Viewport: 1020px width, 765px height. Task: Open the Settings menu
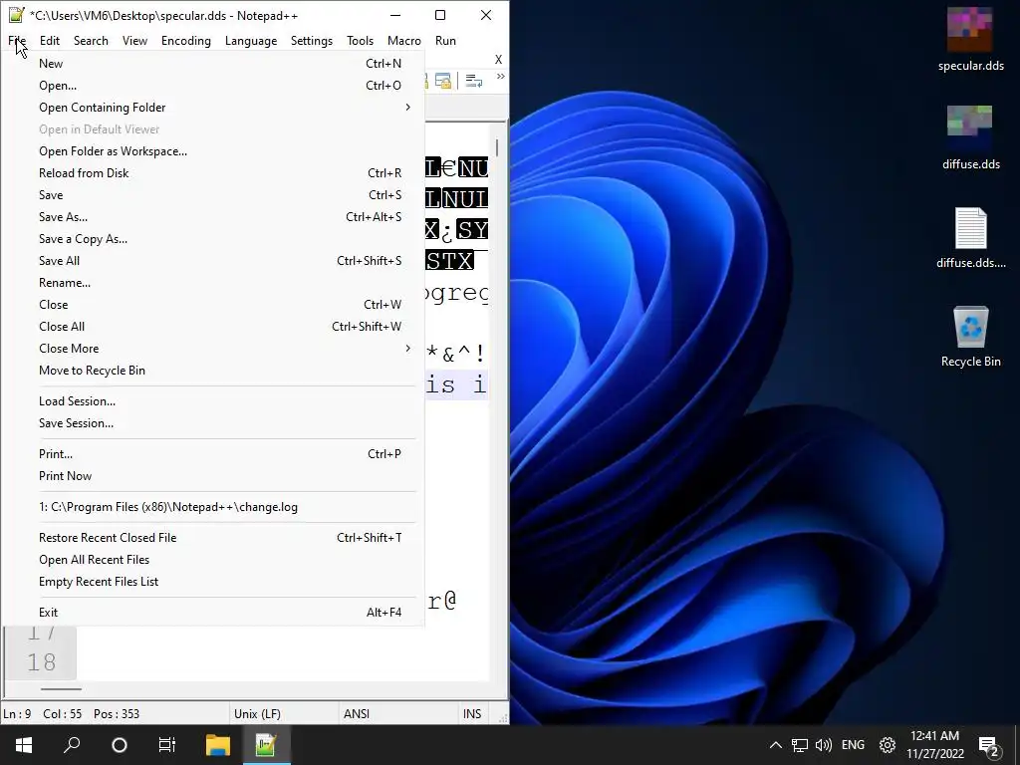click(312, 40)
